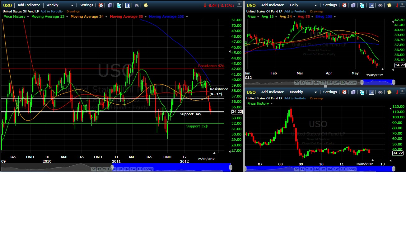Screen dimensions: 406x228
Task: Click Today button in Weekly chart
Action: coord(148,169)
